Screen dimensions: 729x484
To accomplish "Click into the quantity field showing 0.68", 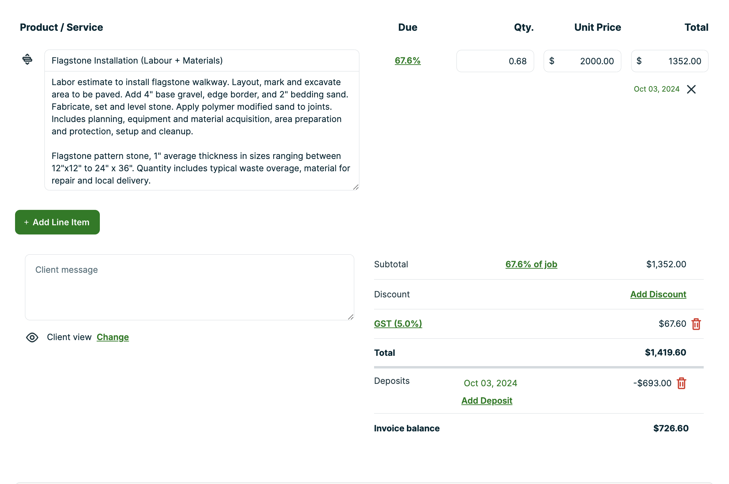I will point(495,61).
